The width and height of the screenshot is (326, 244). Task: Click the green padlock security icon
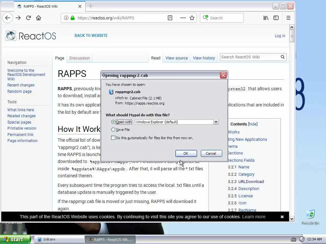(73, 18)
